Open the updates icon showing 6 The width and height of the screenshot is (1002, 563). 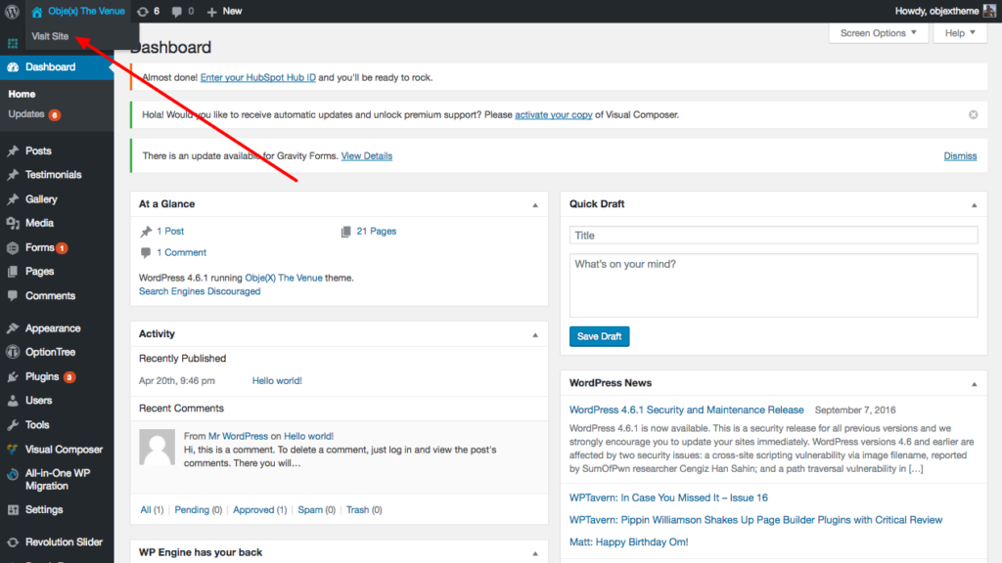143,12
